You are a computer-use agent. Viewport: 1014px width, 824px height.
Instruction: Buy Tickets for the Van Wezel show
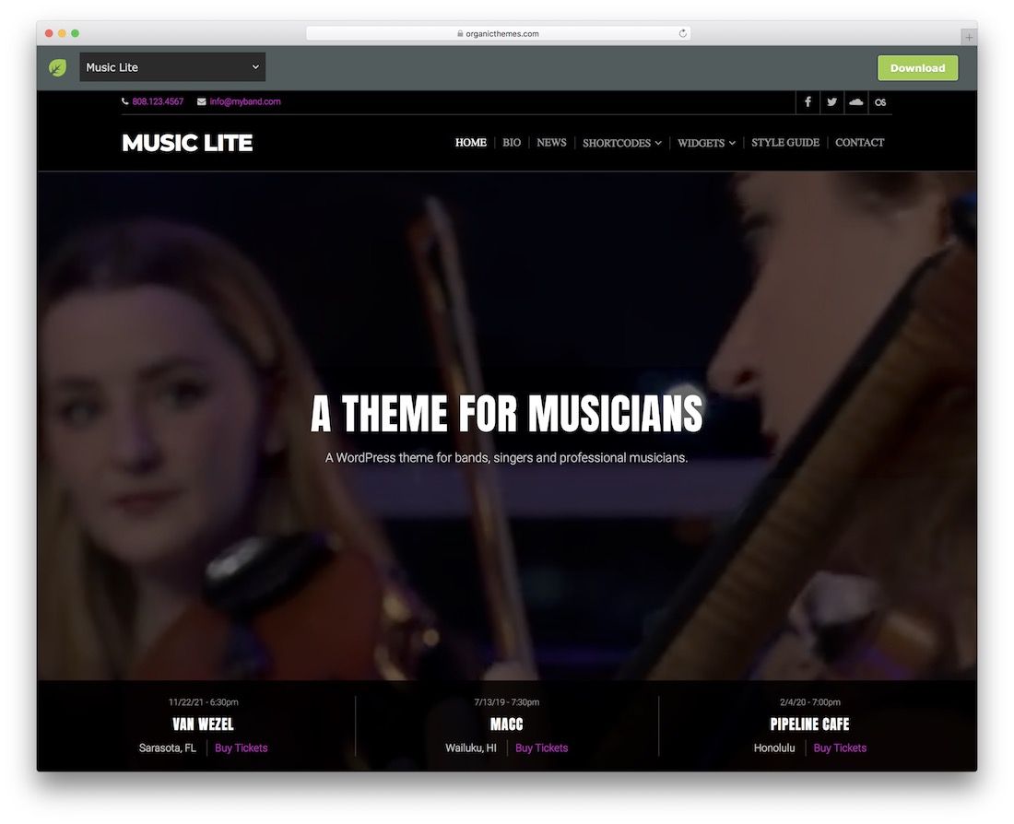click(x=242, y=748)
